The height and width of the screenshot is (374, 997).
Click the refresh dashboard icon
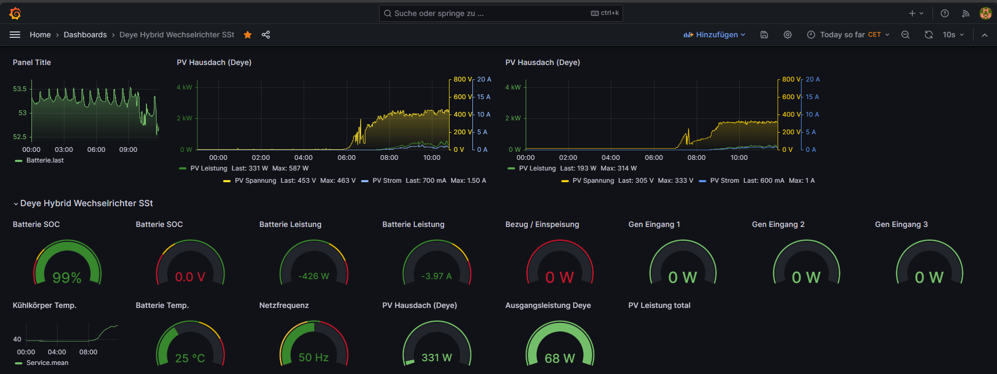[929, 35]
